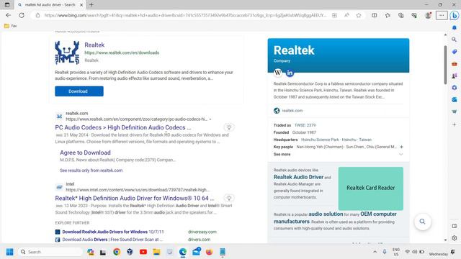Open the sidebar search icon
Image resolution: width=461 pixels, height=259 pixels.
coord(455,40)
